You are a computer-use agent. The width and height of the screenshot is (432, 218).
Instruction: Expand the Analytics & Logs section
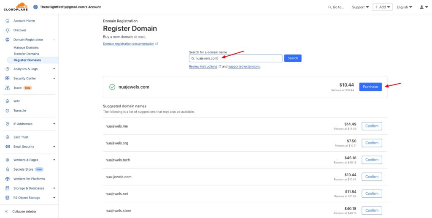(54, 69)
